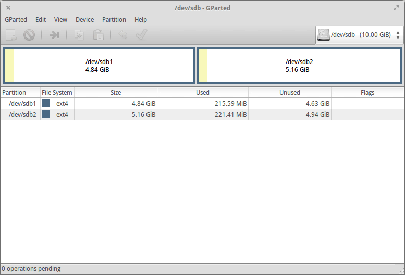Click the Paste partition toolbar icon
Viewport: 405px width, 275px height.
pyautogui.click(x=97, y=35)
